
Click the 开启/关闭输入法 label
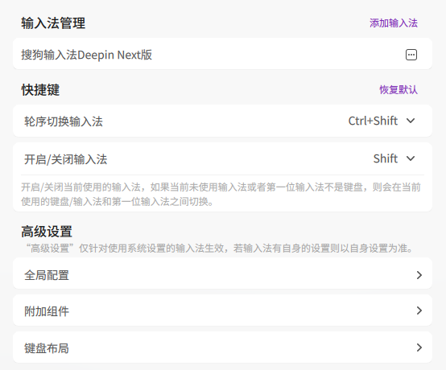[66, 159]
